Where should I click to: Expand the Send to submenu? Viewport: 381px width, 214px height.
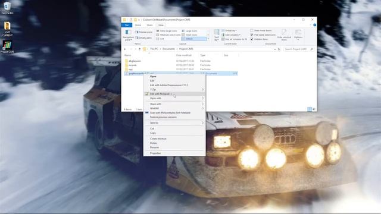pyautogui.click(x=174, y=123)
